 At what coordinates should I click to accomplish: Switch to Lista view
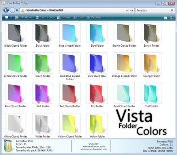coord(79,17)
